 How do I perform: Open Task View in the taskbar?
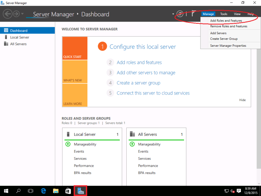[30, 191]
